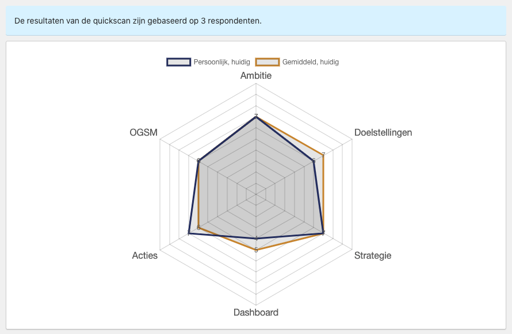Click the blue Doelstellingen point valued 6
Image resolution: width=512 pixels, height=334 pixels.
[x=314, y=161]
